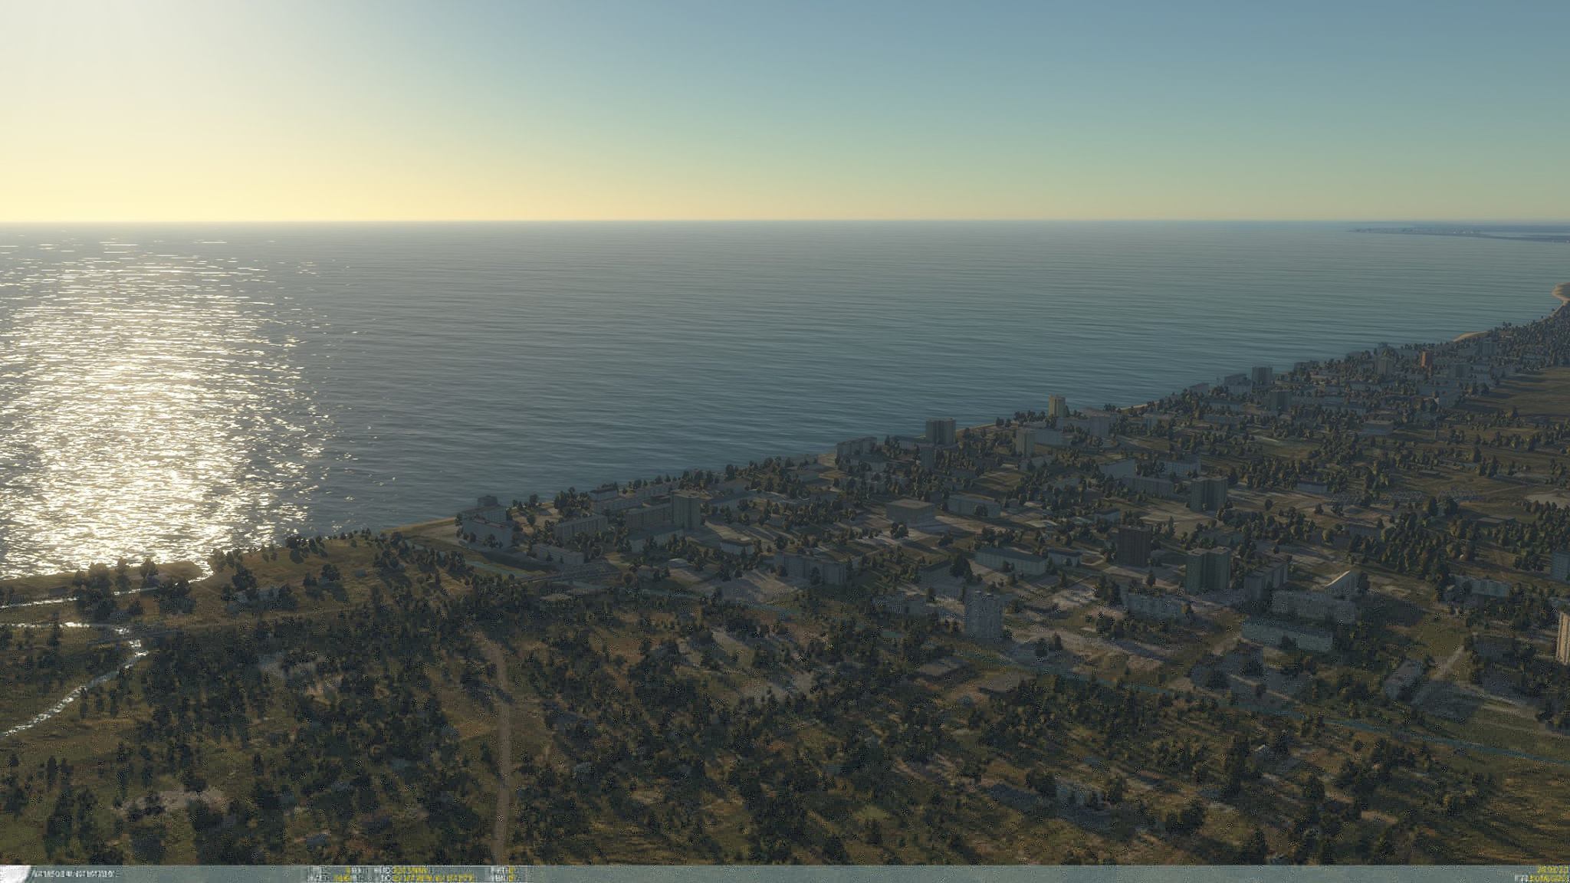Click the lower-left yellow readout in status bar
This screenshot has width=1570, height=883.
342,878
